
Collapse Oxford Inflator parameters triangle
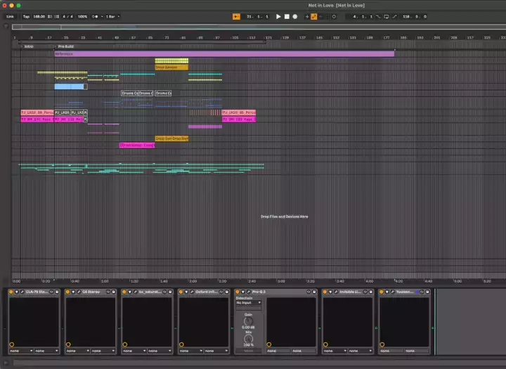[186, 292]
